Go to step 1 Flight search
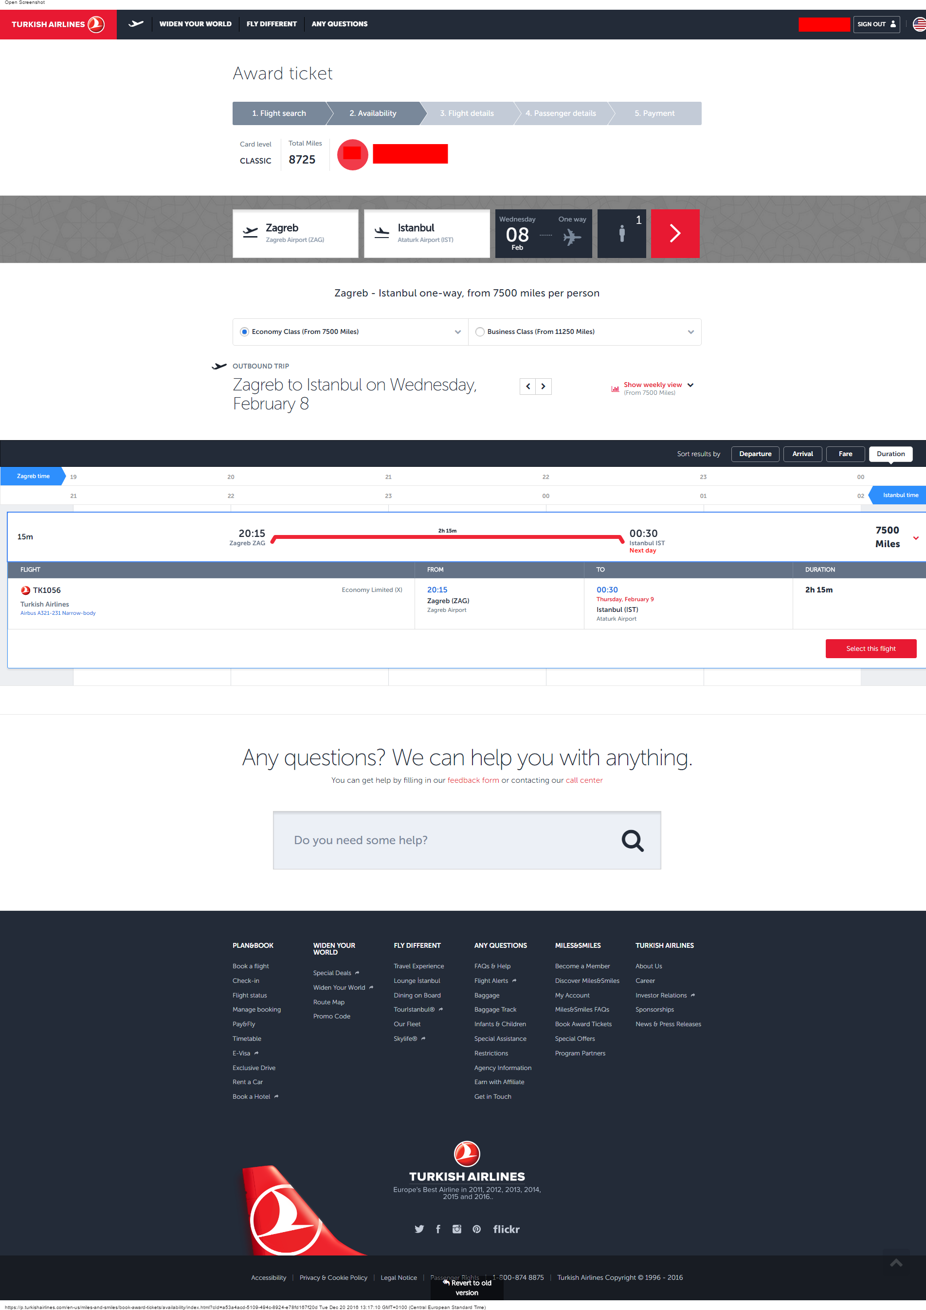This screenshot has height=1310, width=926. pos(279,113)
